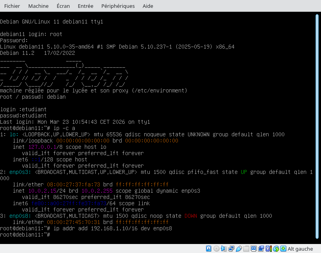321x253 pixels.
Task: Open the Fichier menu
Action: point(12,6)
